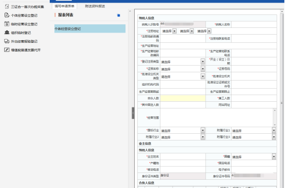Click inside the 经营范围 text area
Viewport: 287px width, 188px height.
[217, 118]
